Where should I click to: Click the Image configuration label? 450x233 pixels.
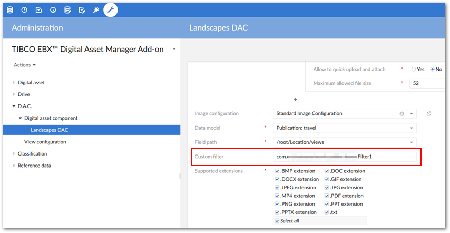217,114
